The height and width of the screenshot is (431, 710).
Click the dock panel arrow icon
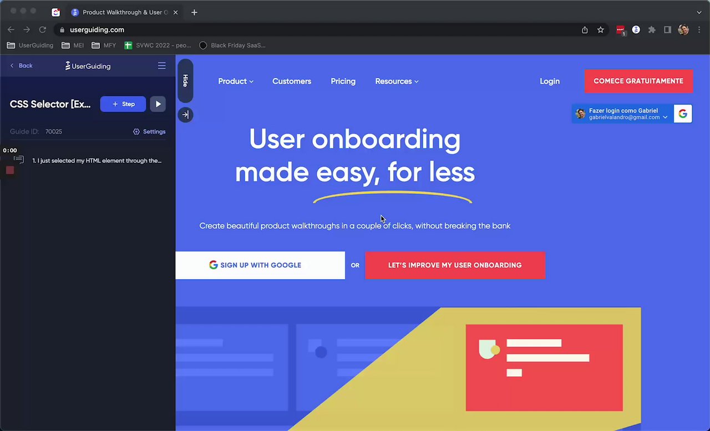click(x=185, y=115)
